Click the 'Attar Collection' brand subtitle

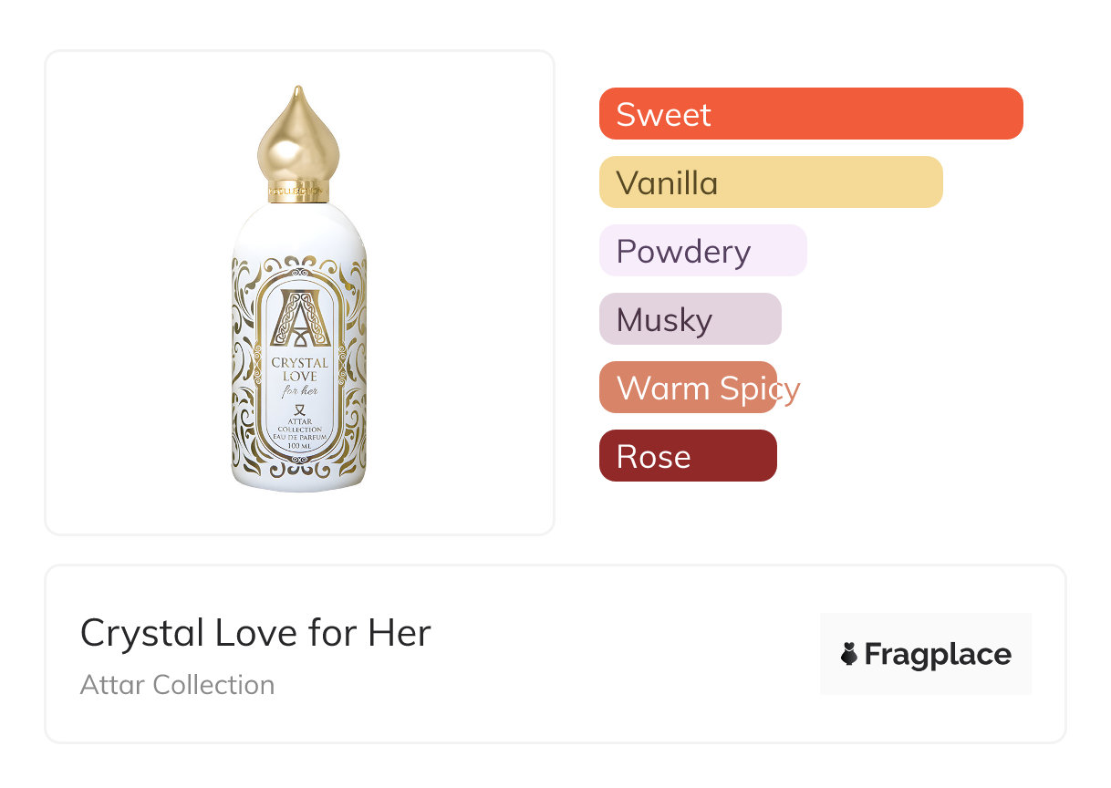click(x=177, y=685)
